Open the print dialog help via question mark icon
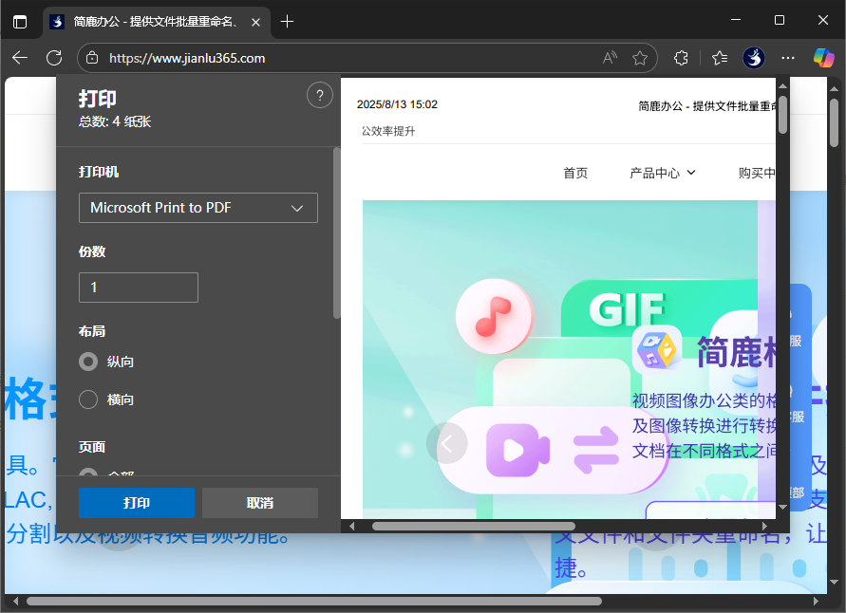Image resolution: width=846 pixels, height=613 pixels. click(319, 95)
